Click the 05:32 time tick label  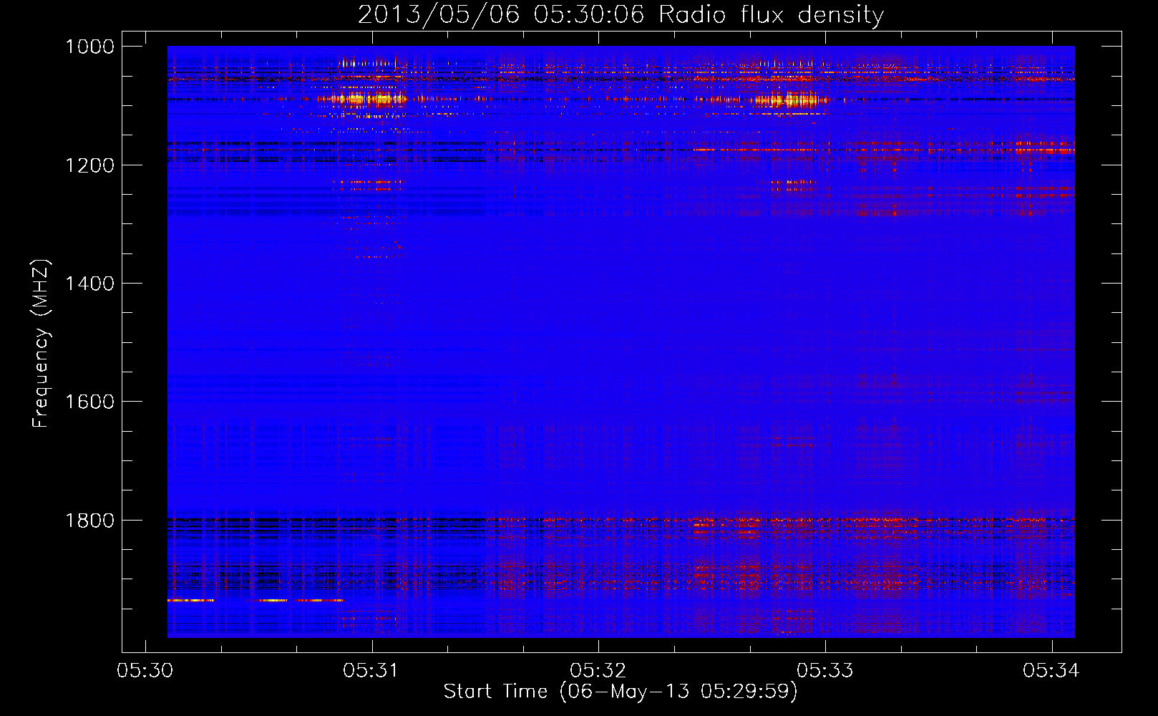point(598,670)
